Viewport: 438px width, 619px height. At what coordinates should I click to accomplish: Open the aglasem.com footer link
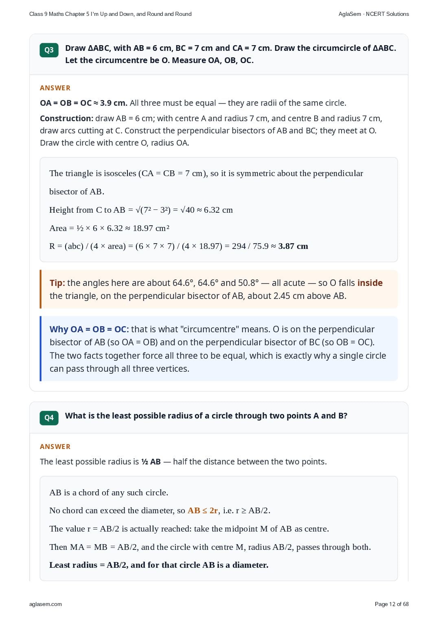click(46, 604)
